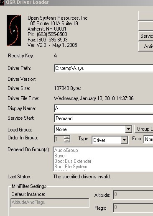This screenshot has height=216, width=153.
Task: Click the MiniFilter Altitude input field
Action: coord(133,195)
